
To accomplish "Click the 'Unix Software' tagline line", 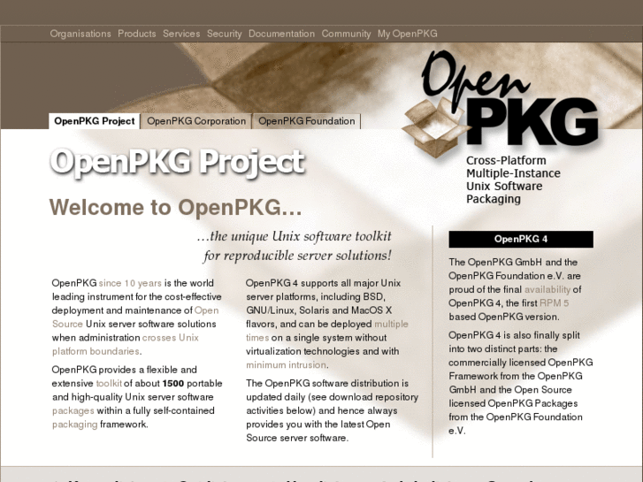I will click(504, 187).
